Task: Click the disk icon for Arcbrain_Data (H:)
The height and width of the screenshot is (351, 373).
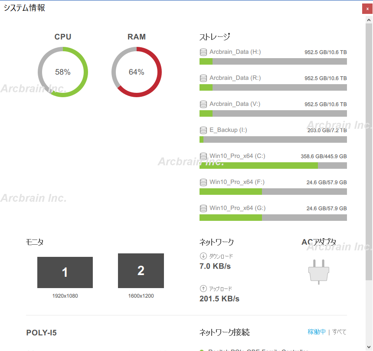Action: coord(203,52)
